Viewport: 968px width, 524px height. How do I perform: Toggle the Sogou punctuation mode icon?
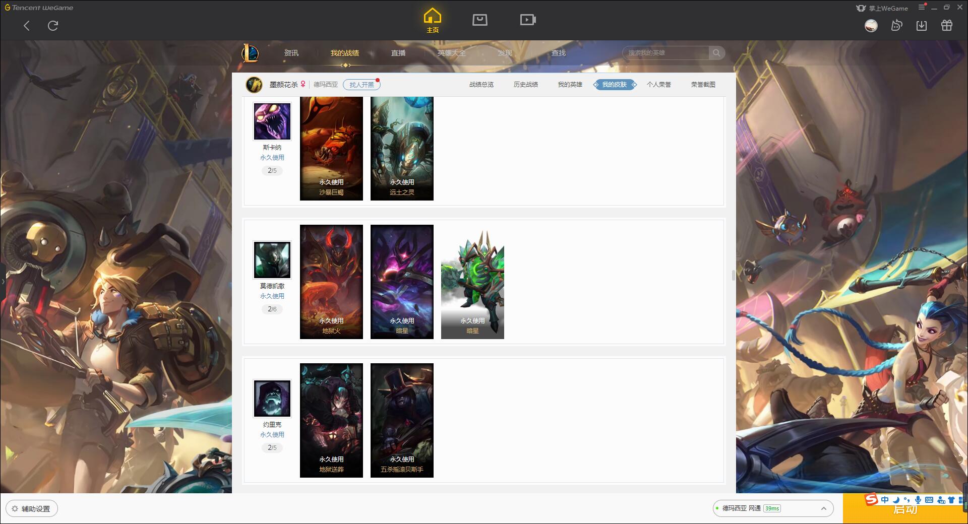tap(906, 500)
